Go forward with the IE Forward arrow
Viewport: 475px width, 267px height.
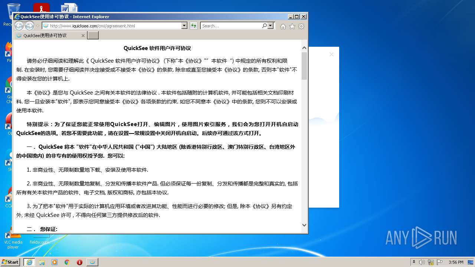pos(29,26)
